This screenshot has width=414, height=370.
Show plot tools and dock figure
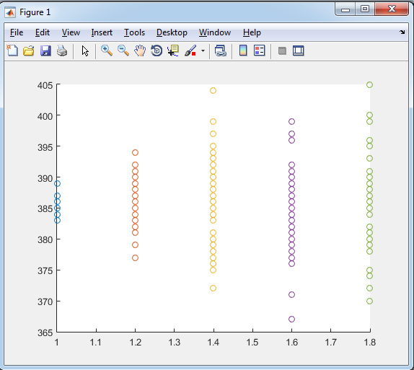click(x=299, y=50)
